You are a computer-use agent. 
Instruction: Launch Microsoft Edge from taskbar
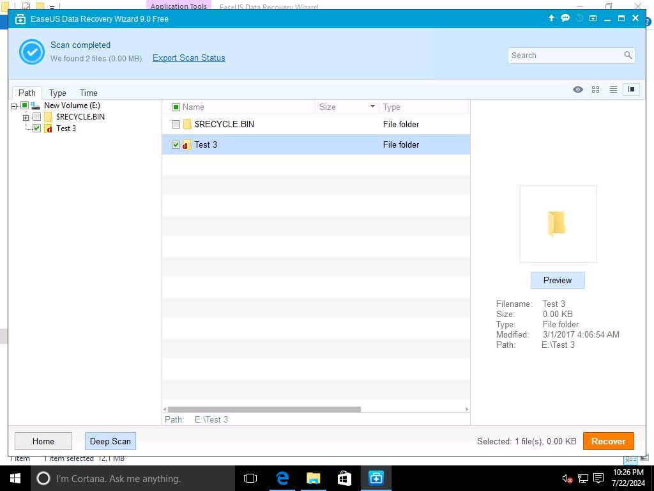pyautogui.click(x=282, y=478)
